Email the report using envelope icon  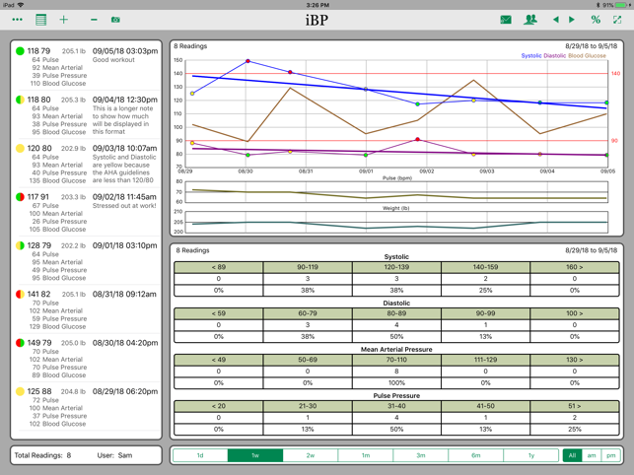point(506,20)
